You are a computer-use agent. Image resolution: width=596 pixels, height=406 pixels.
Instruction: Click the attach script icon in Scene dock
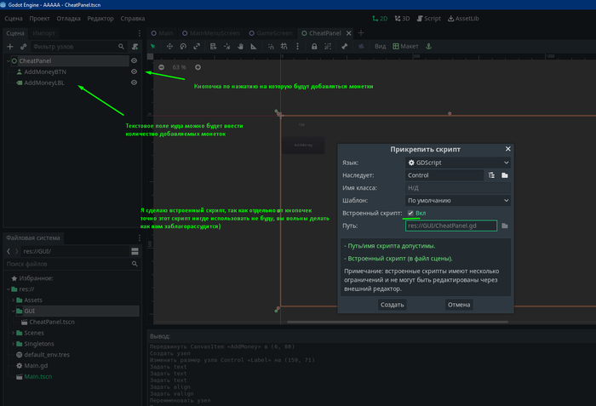134,46
